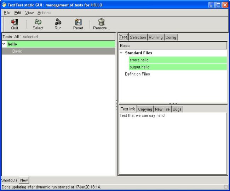This screenshot has width=230, height=191.
Task: Switch to the Test tab
Action: (123, 37)
